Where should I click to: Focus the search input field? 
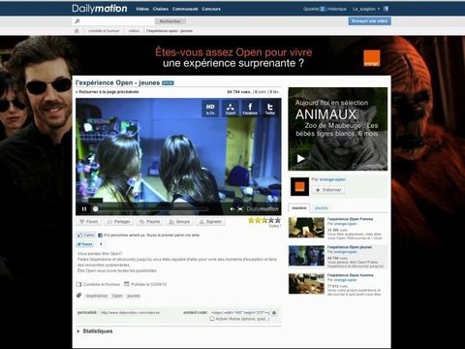pyautogui.click(x=113, y=21)
